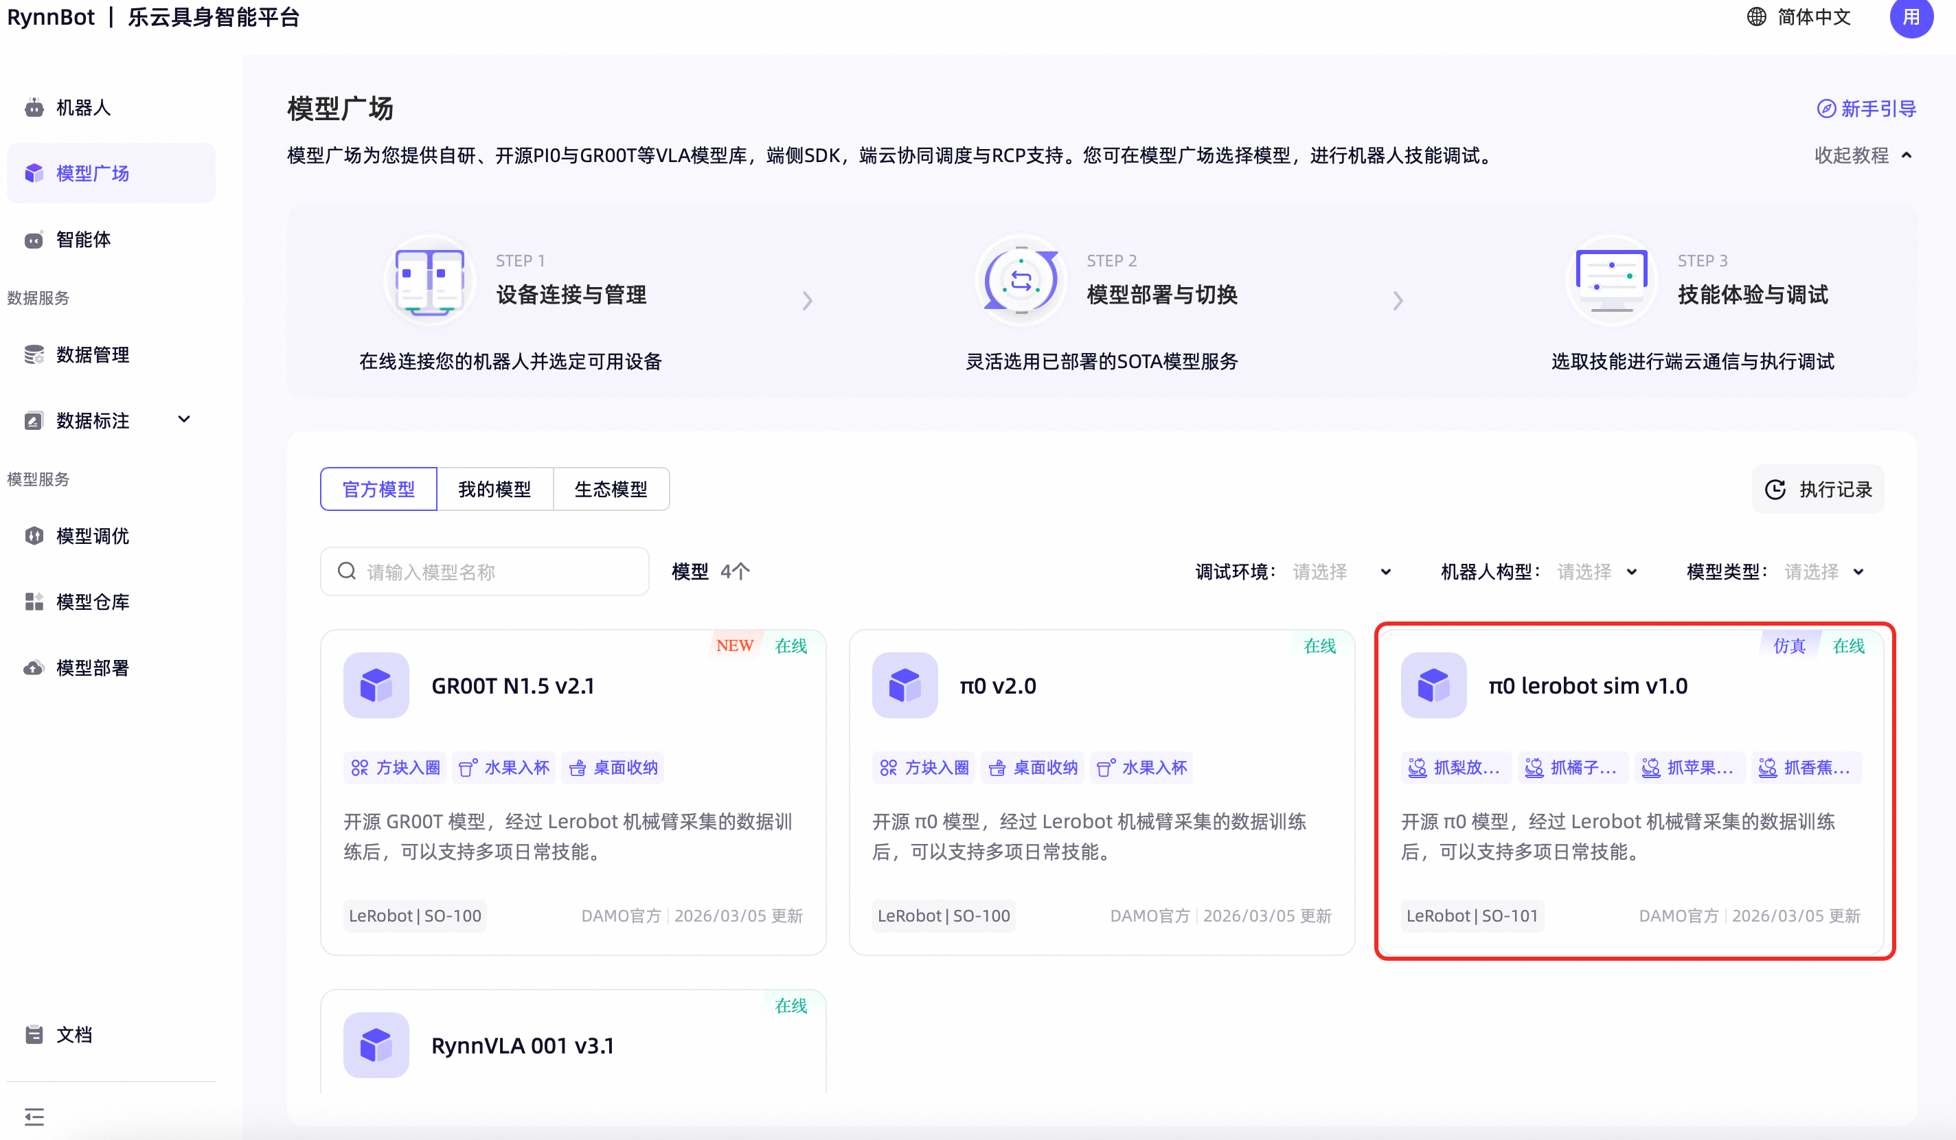Click the 桌面收纳 tag on π0 v2.0 card
1956x1140 pixels.
[1034, 768]
